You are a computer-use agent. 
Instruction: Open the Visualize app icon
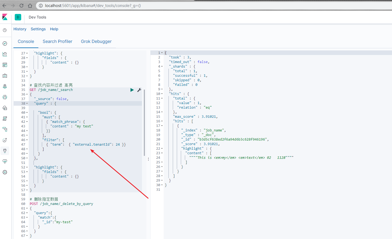tap(5, 54)
